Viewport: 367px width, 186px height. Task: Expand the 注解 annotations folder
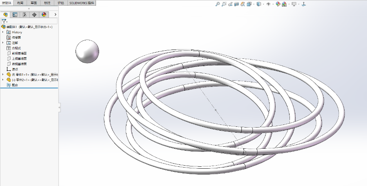pyautogui.click(x=3, y=43)
